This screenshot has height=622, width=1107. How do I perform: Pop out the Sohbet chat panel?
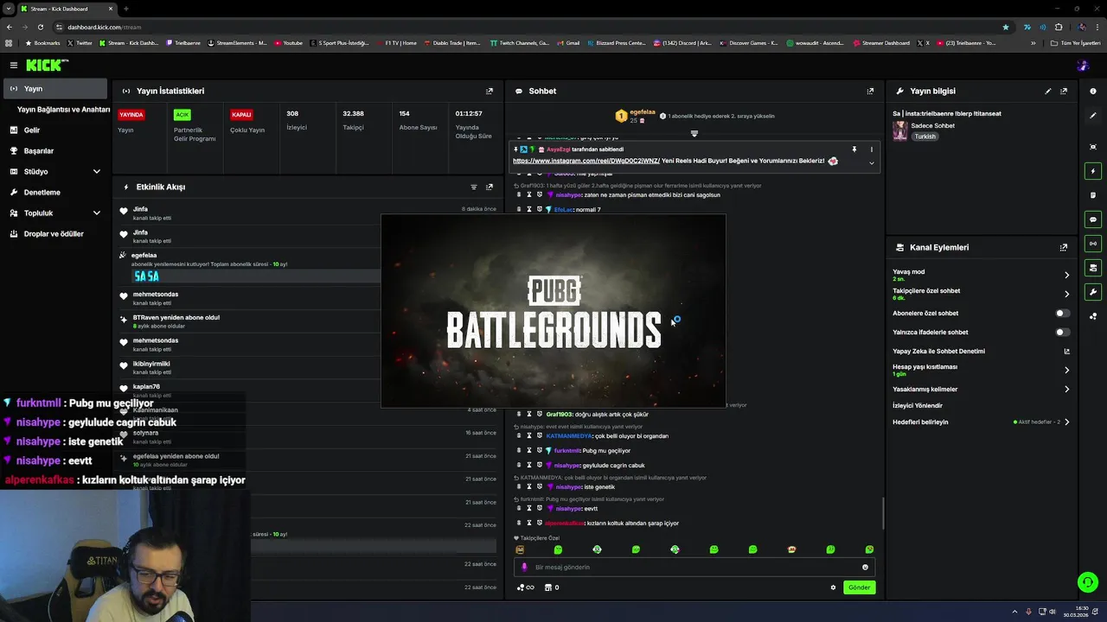[x=870, y=91]
